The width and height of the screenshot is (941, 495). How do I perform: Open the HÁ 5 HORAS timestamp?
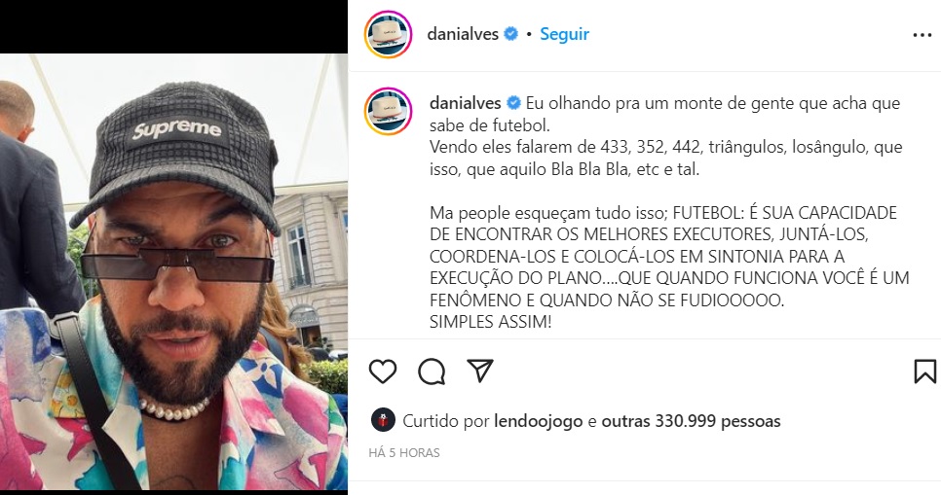[404, 453]
